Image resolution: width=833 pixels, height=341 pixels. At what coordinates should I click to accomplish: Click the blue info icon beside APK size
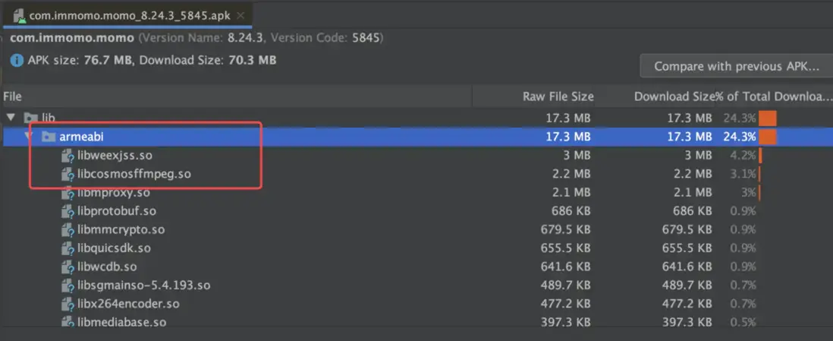click(16, 60)
